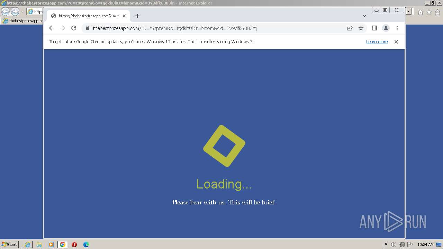Open Microsoft Edge from taskbar

tap(86, 245)
